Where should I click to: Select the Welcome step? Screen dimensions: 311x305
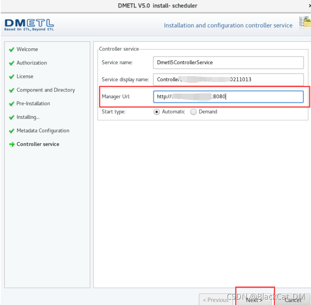(27, 49)
